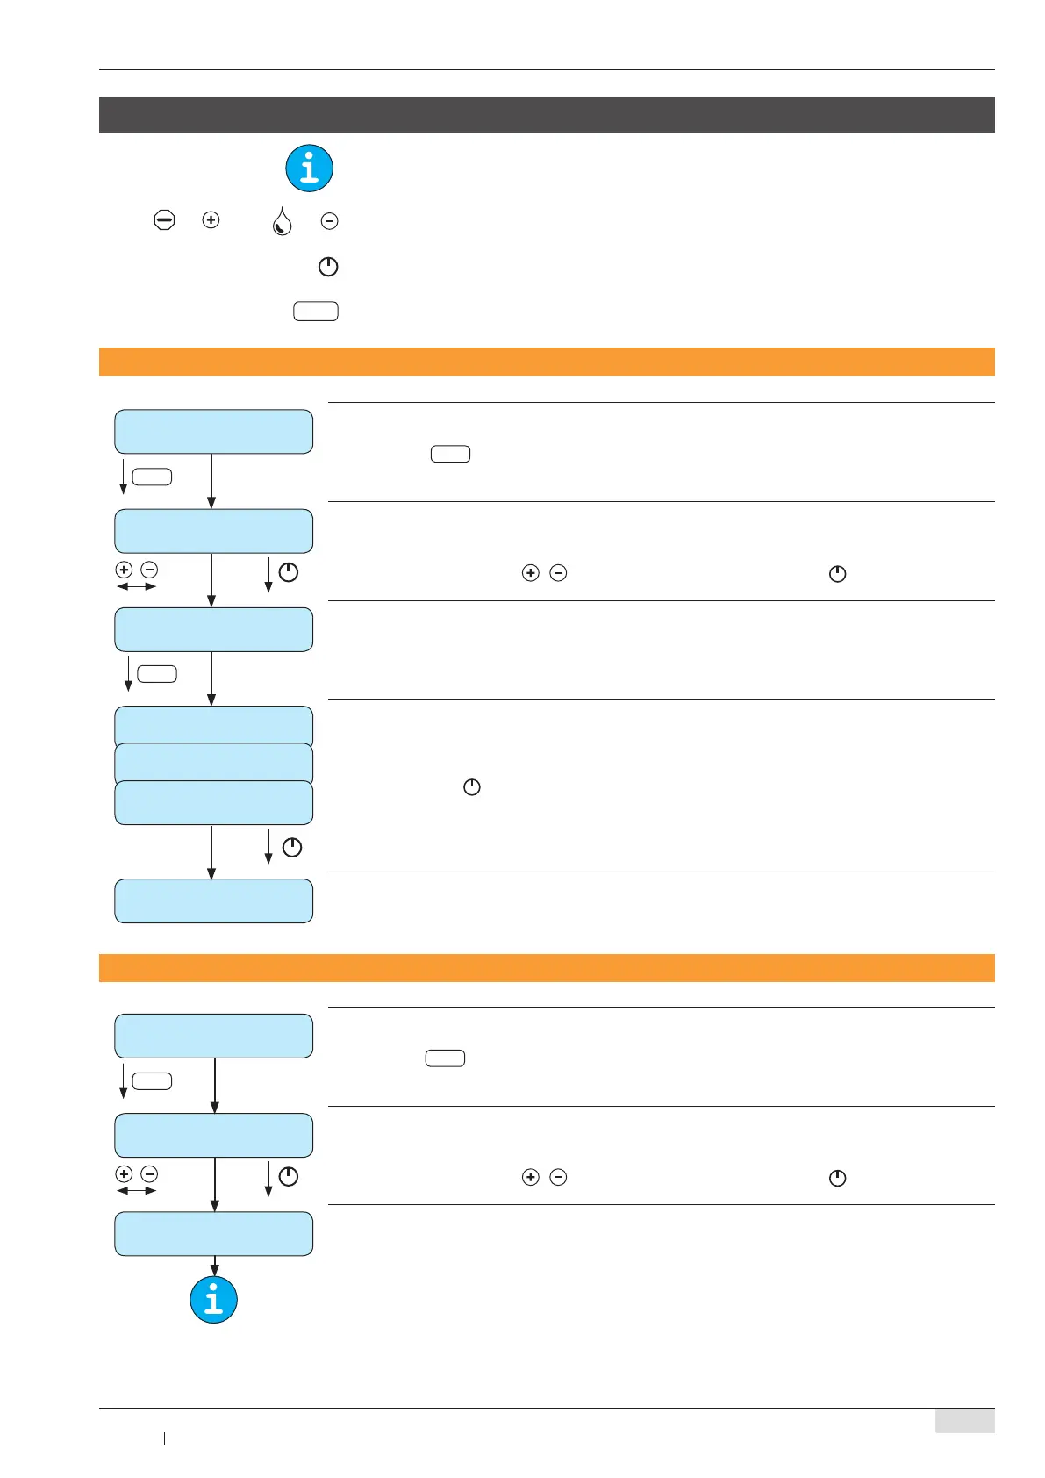Click the blue info icon ending the lower flowchart
Image resolution: width=1045 pixels, height=1478 pixels.
tap(214, 1299)
